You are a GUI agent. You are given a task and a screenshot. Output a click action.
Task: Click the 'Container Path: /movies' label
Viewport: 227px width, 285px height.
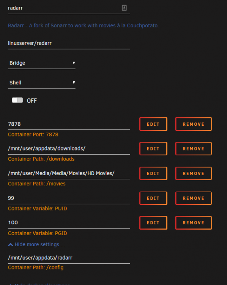(37, 184)
